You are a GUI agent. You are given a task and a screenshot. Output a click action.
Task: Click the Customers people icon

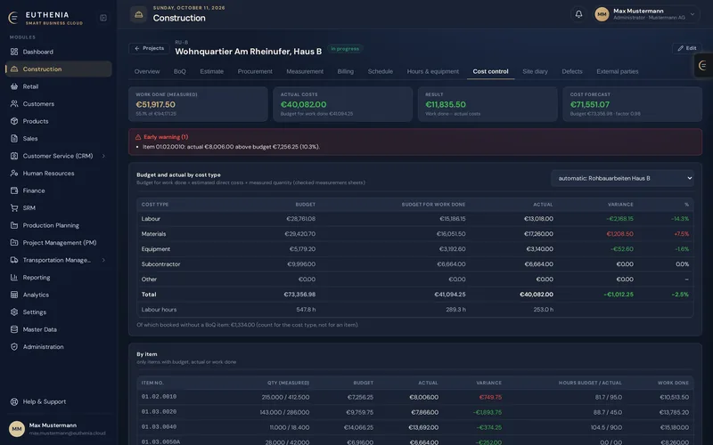(14, 103)
